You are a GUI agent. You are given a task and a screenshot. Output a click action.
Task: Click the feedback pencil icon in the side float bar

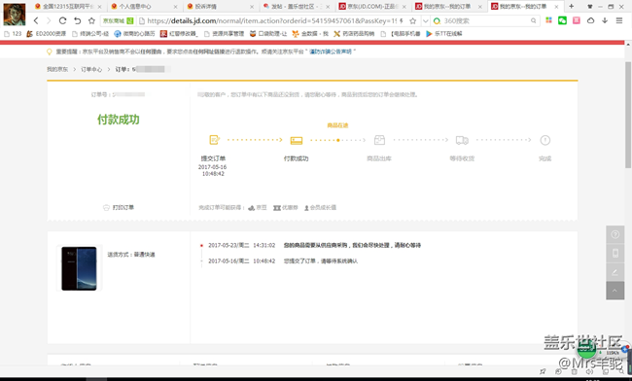[x=615, y=272]
